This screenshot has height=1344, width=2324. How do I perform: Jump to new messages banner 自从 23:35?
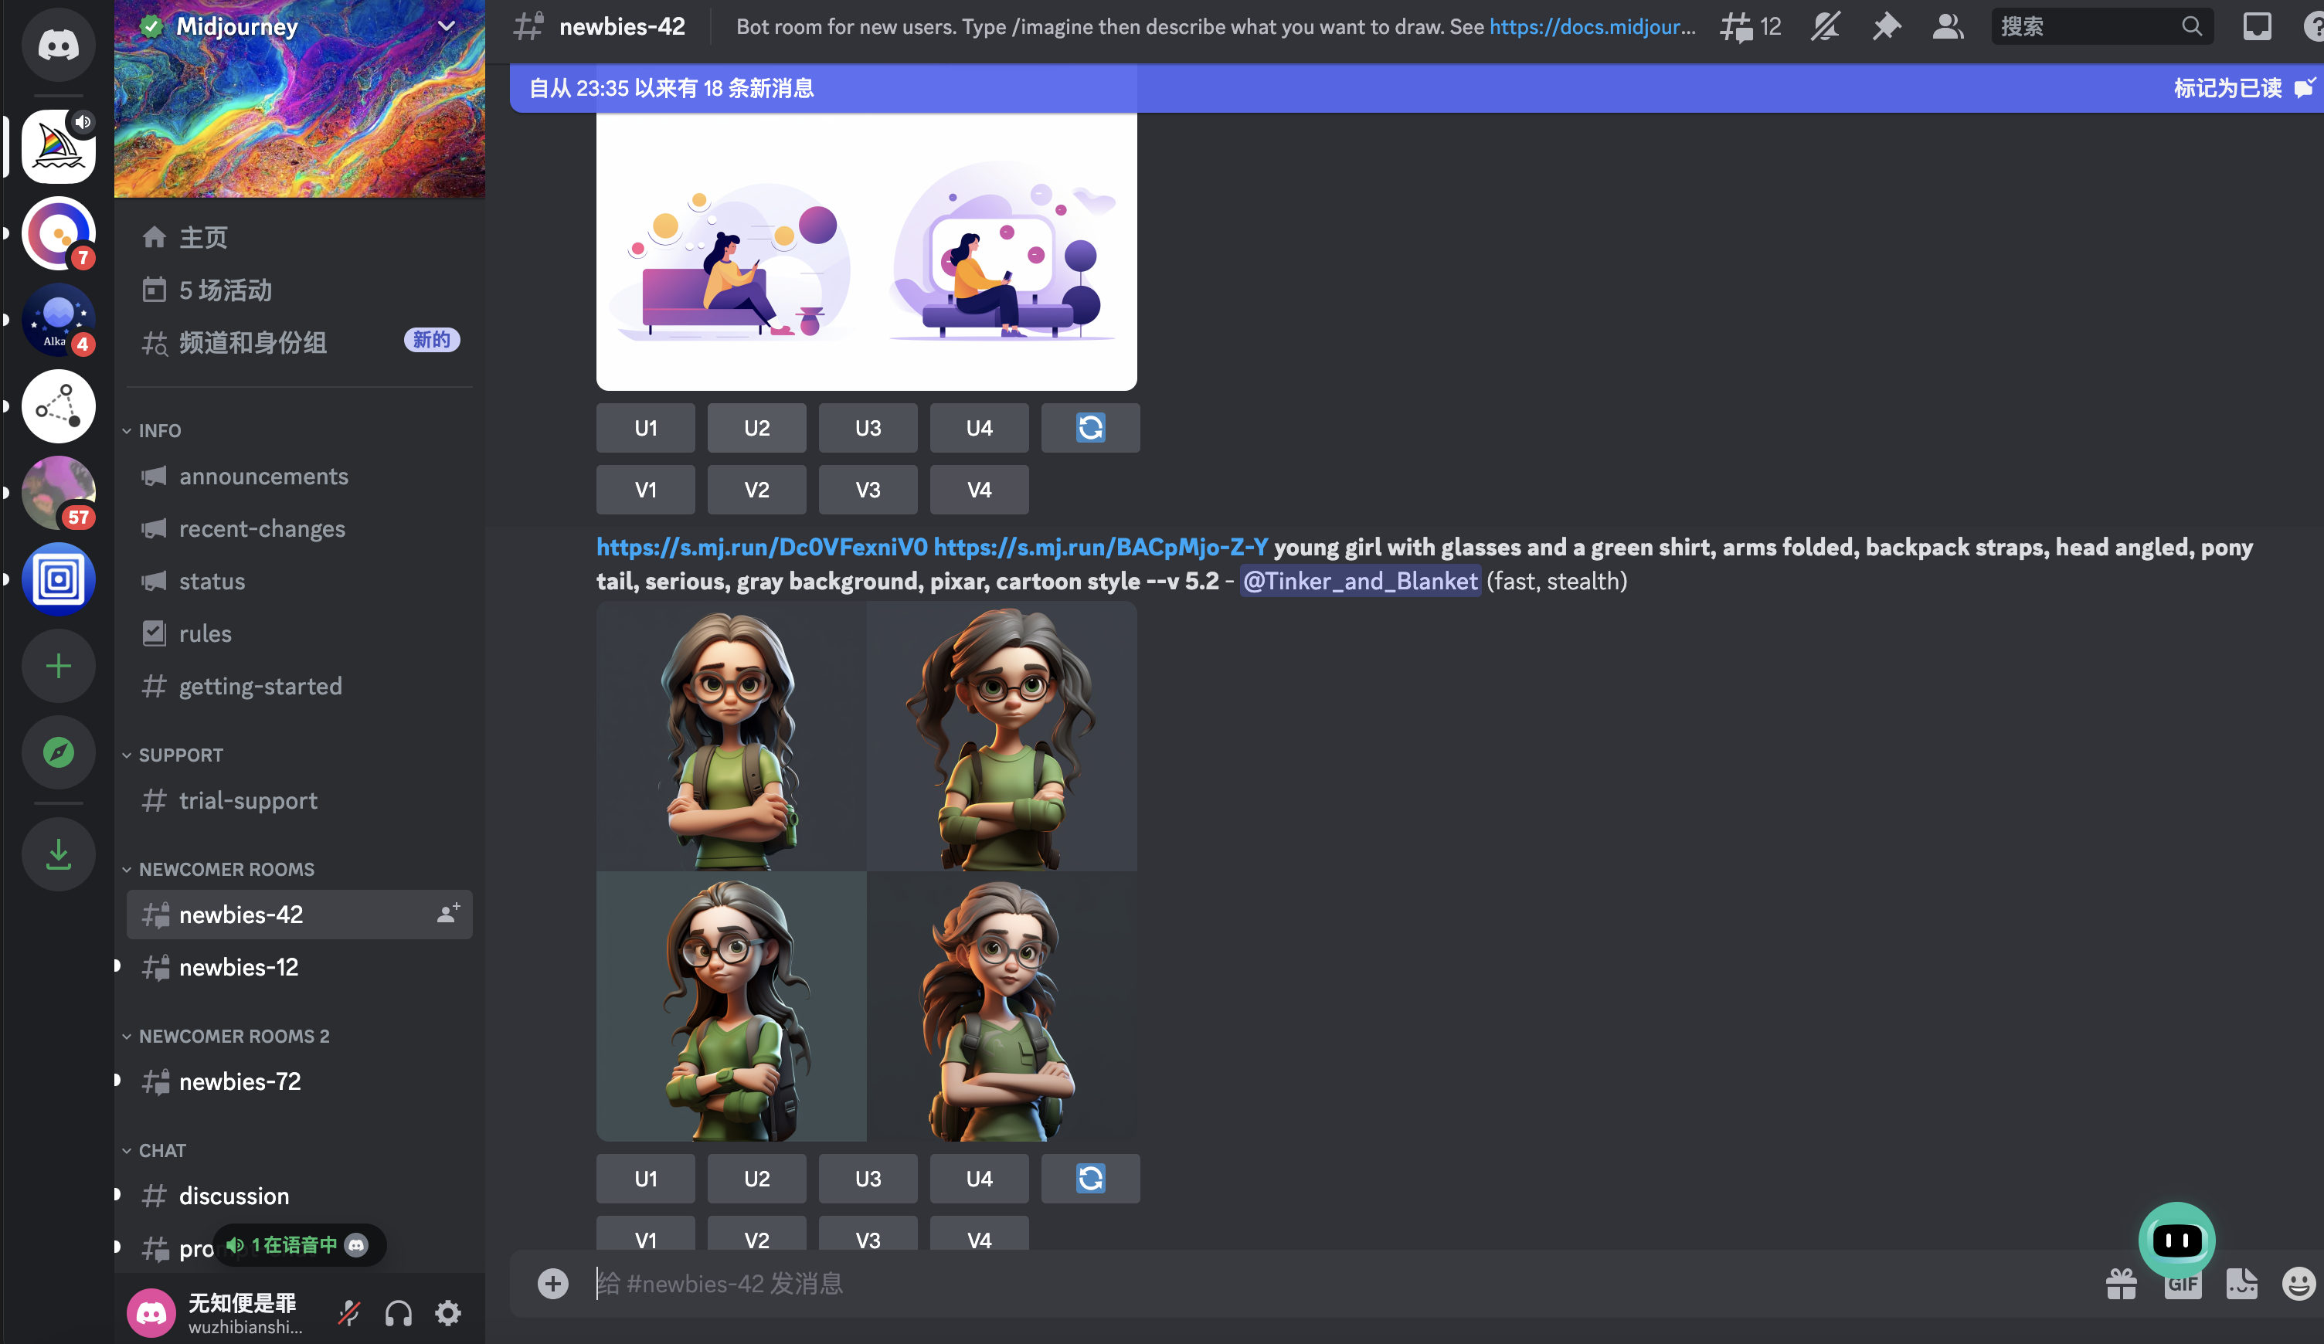[x=671, y=89]
